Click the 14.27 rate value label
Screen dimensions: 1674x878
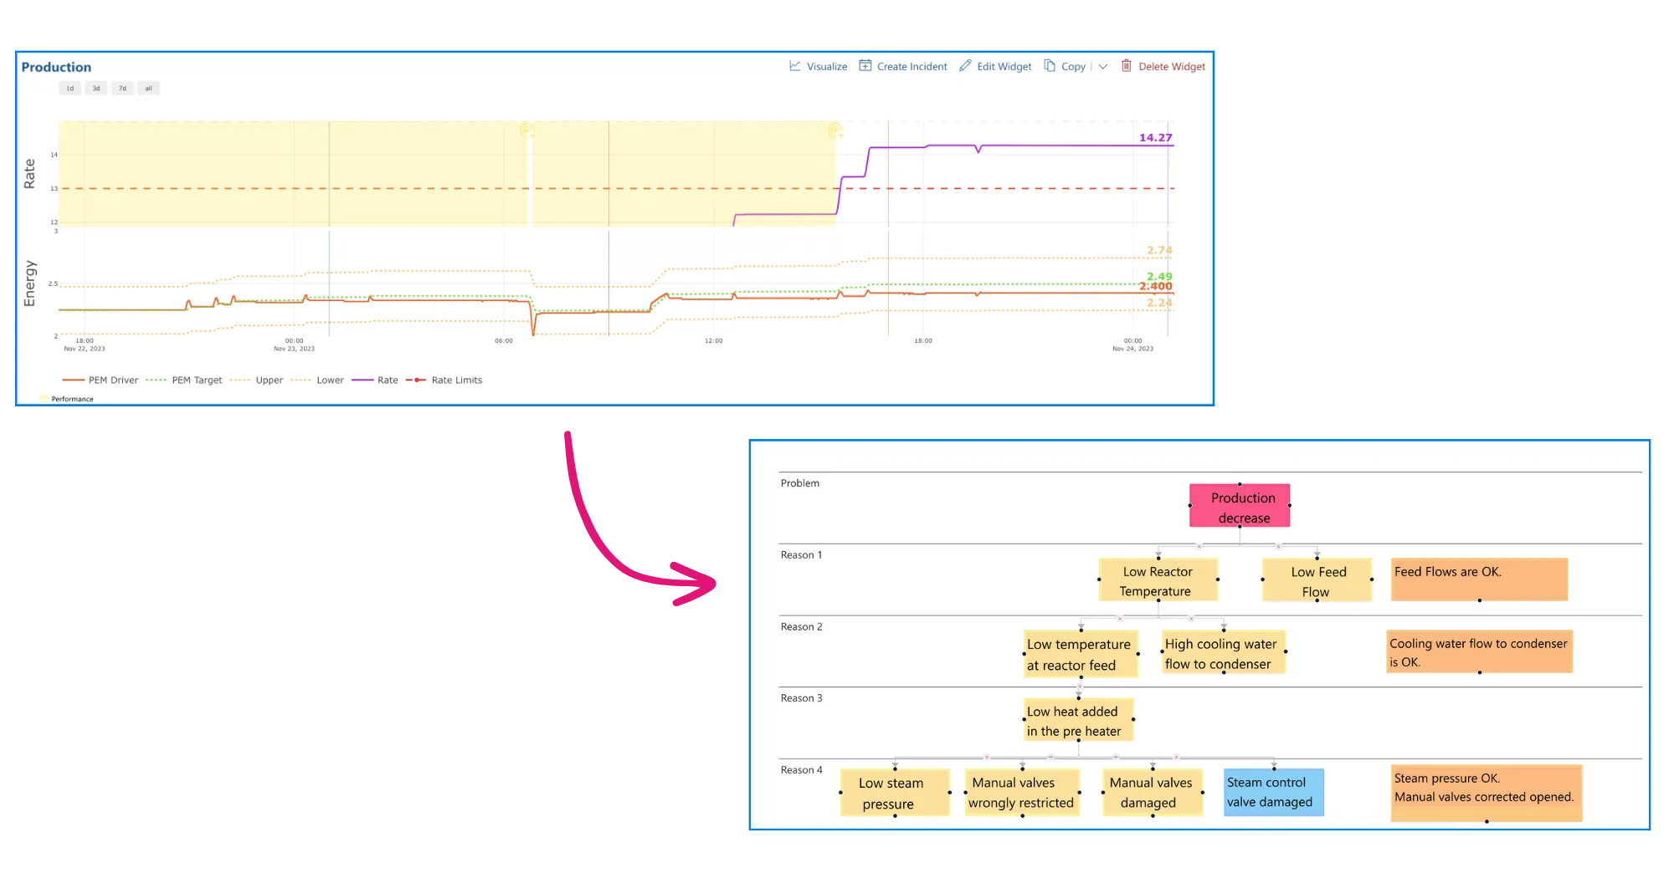[x=1155, y=138]
